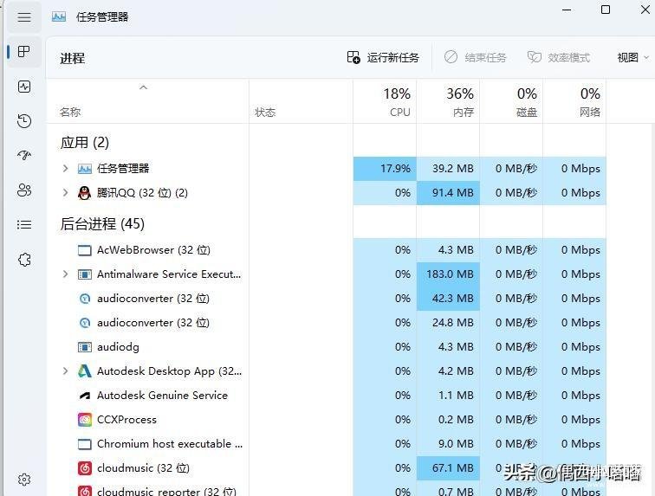Click the CCXProcess icon
The width and height of the screenshot is (655, 496).
click(x=85, y=419)
